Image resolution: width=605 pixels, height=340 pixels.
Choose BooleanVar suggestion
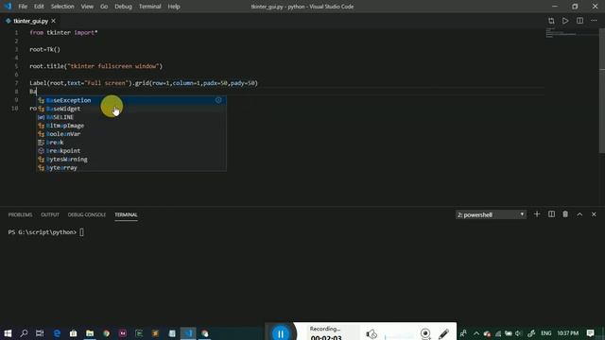click(x=131, y=134)
